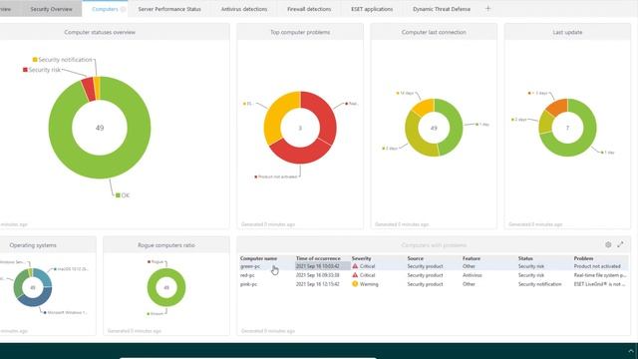Click yellow Security notification donut slice
The image size is (638, 359).
[97, 88]
